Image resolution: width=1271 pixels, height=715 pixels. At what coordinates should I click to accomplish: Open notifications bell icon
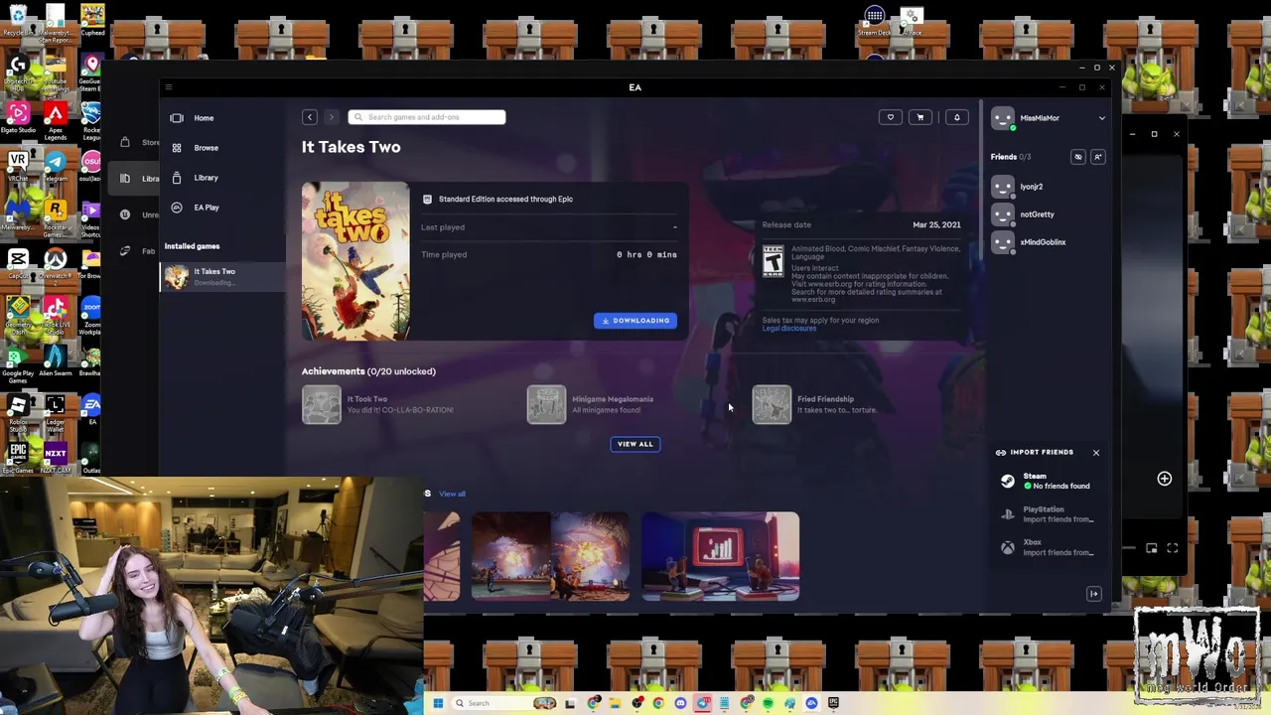957,117
